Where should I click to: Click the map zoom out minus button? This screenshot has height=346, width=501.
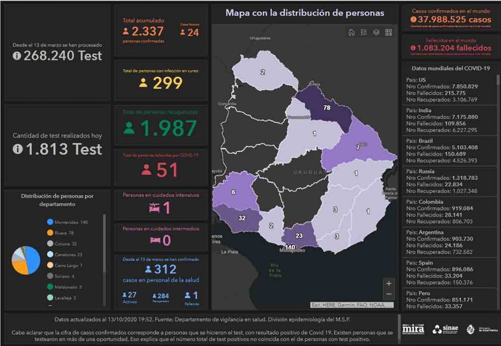click(x=389, y=294)
